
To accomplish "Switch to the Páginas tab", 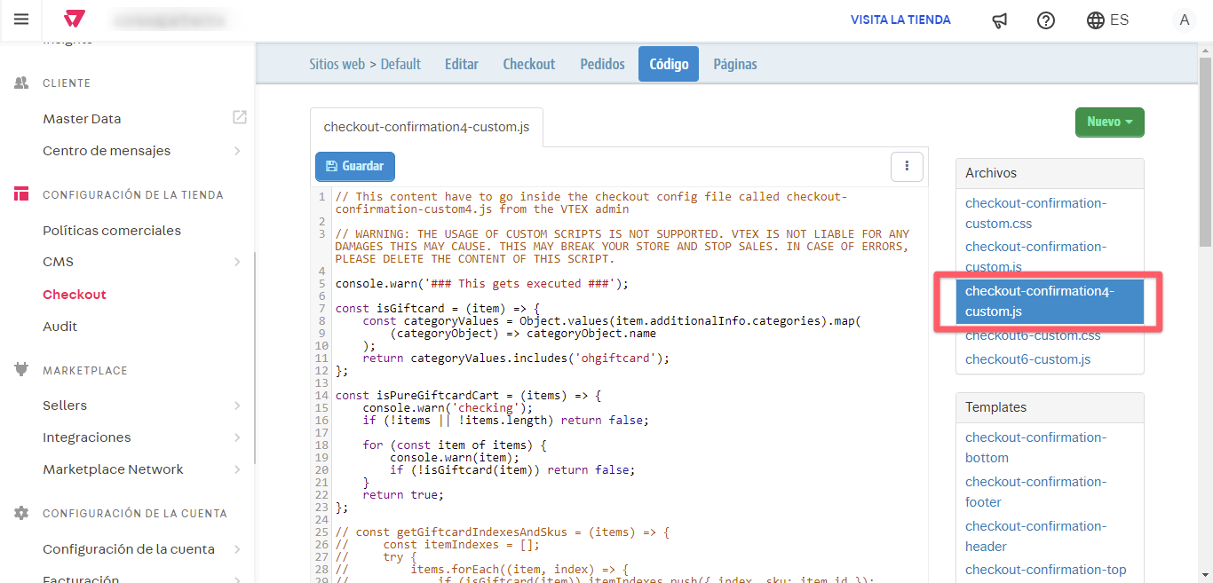I will [x=734, y=64].
